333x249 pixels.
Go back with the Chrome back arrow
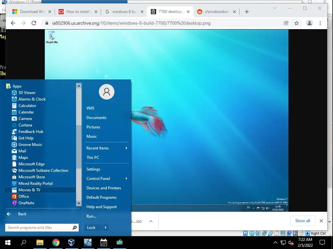point(13,23)
